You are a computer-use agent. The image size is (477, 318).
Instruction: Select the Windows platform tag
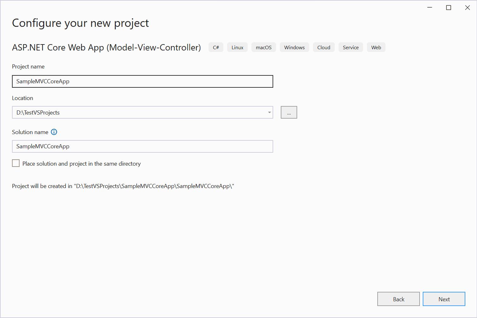point(294,47)
